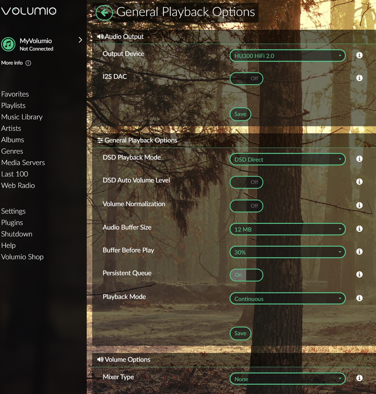Open info icon for DSD Playback Mode
The image size is (376, 394).
point(359,159)
